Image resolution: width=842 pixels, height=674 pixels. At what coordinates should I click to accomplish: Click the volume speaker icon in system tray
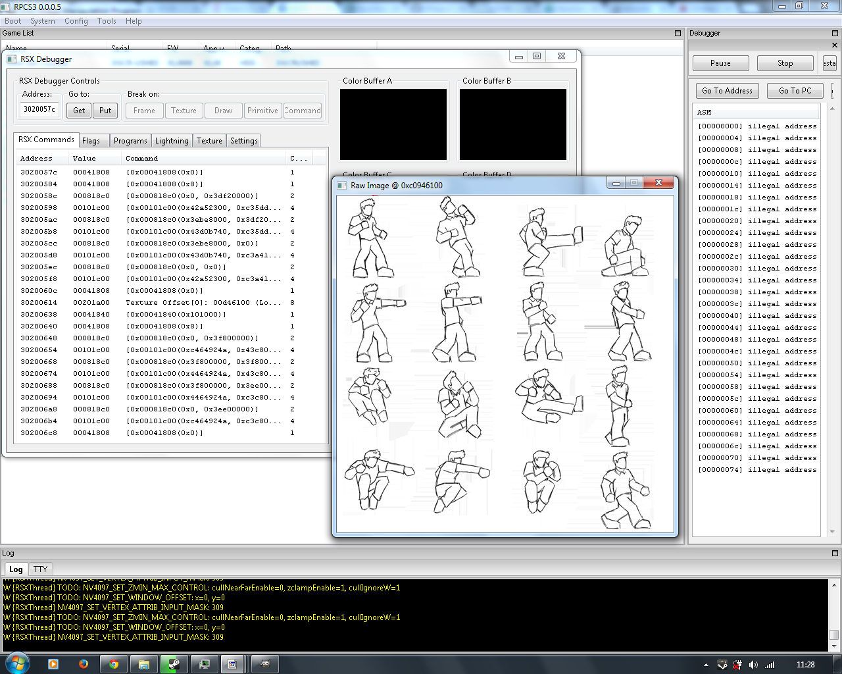(x=753, y=665)
